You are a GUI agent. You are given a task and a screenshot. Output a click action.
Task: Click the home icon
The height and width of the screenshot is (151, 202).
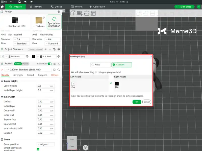(x=2, y=7)
